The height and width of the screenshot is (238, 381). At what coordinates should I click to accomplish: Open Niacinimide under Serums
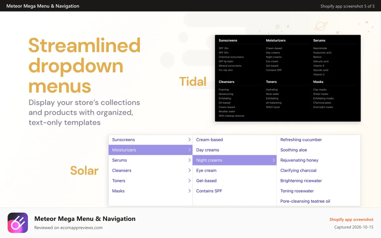320,48
